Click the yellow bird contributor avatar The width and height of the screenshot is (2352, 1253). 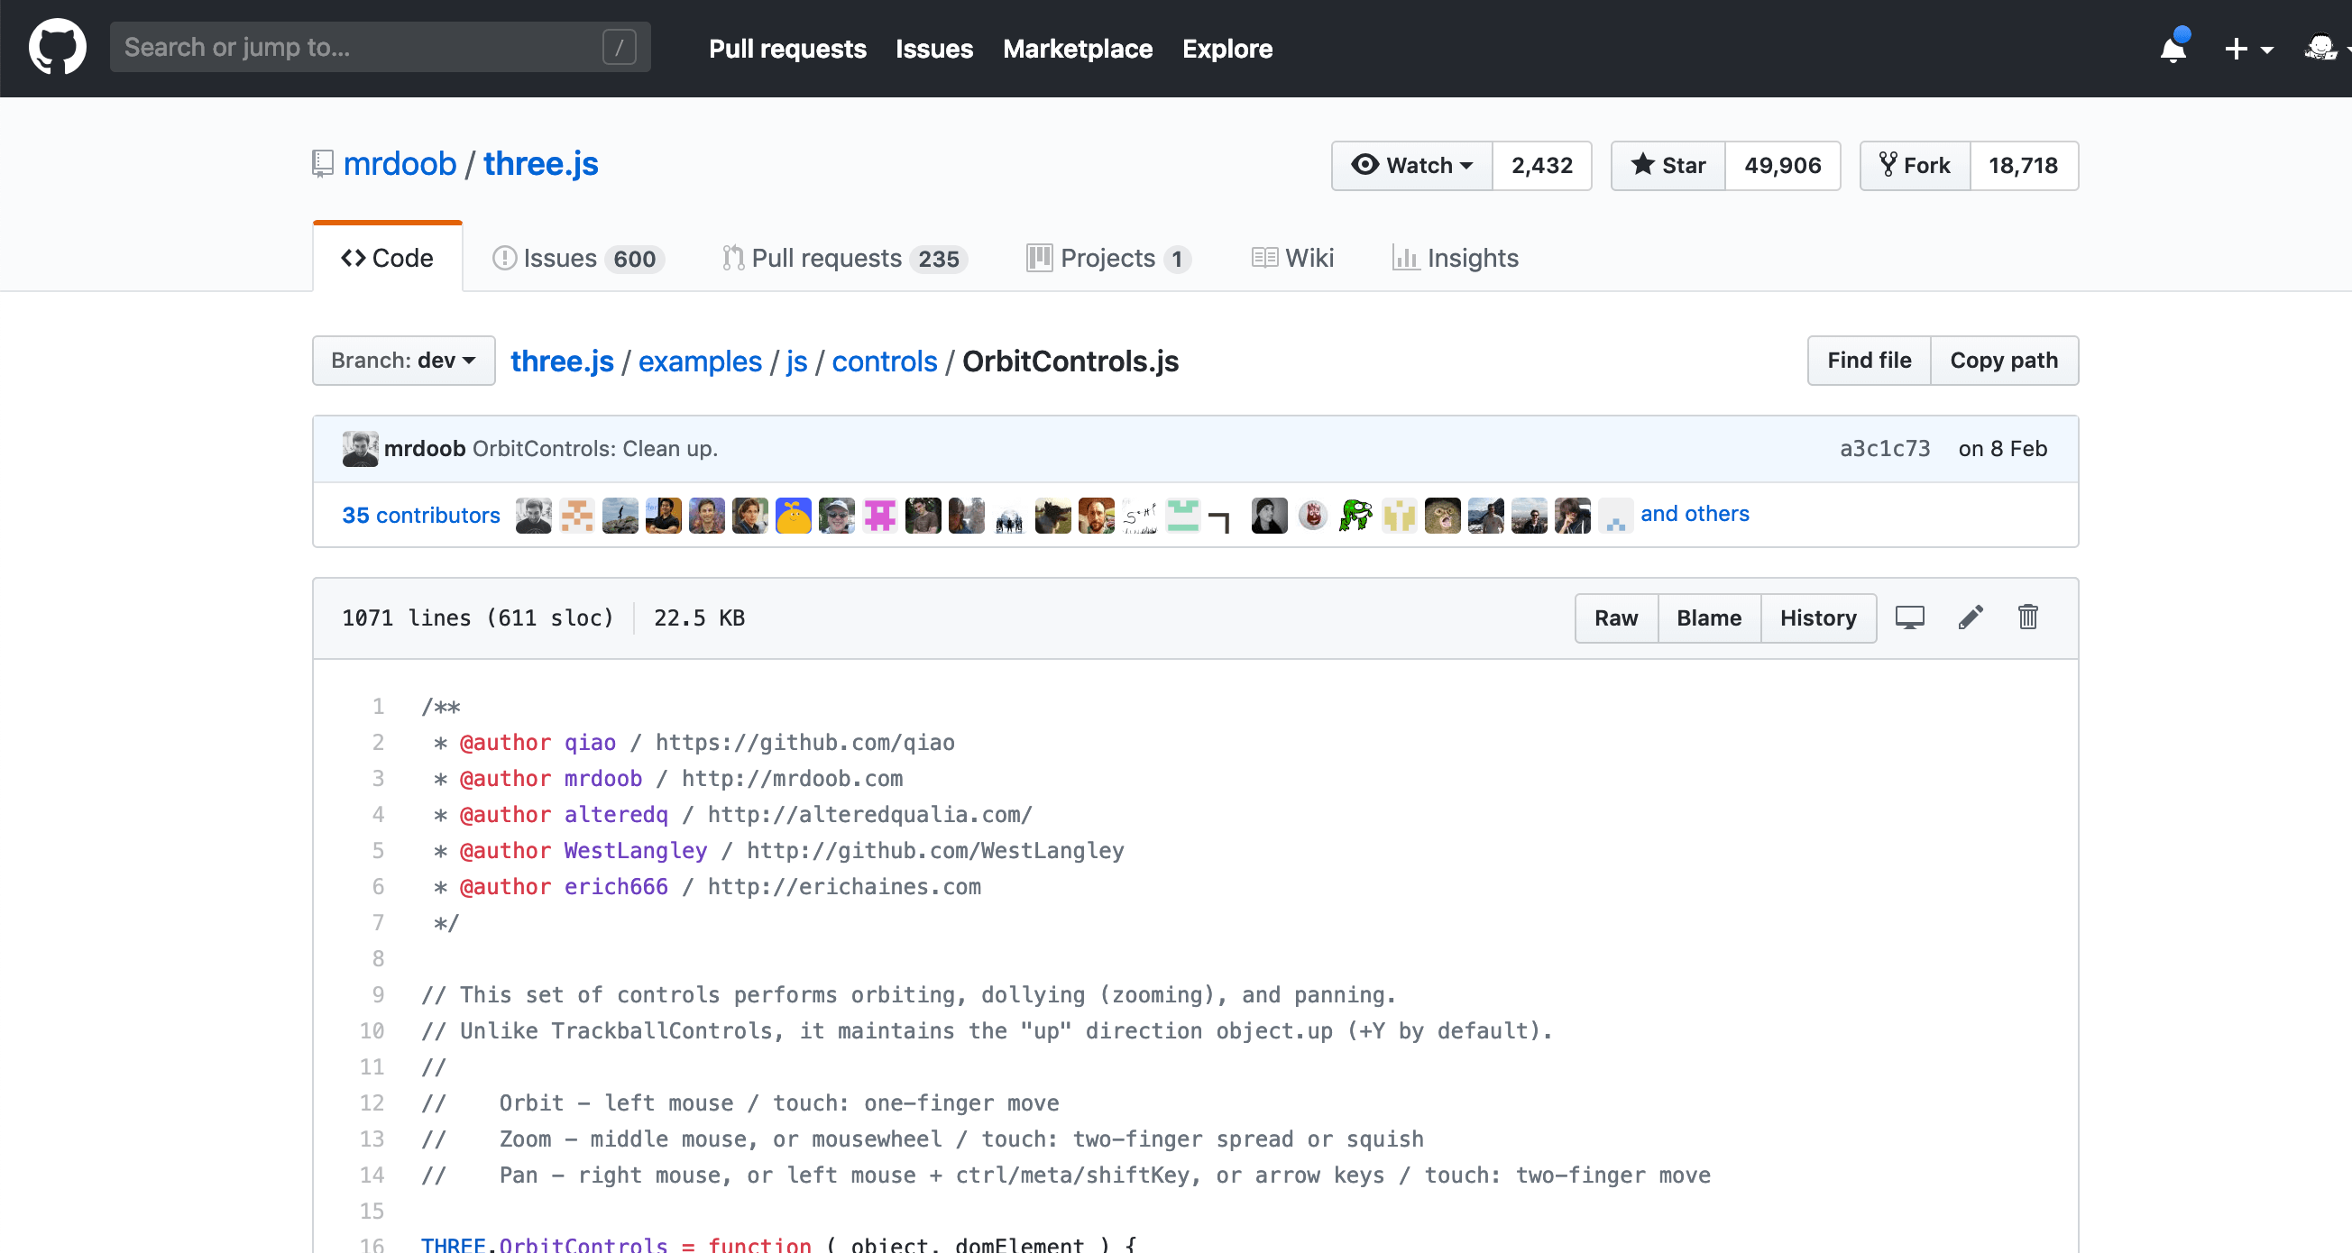[793, 515]
